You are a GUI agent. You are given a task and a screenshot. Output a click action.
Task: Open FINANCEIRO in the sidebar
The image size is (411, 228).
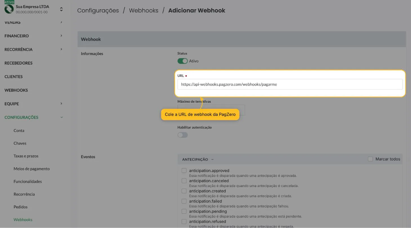pos(17,36)
